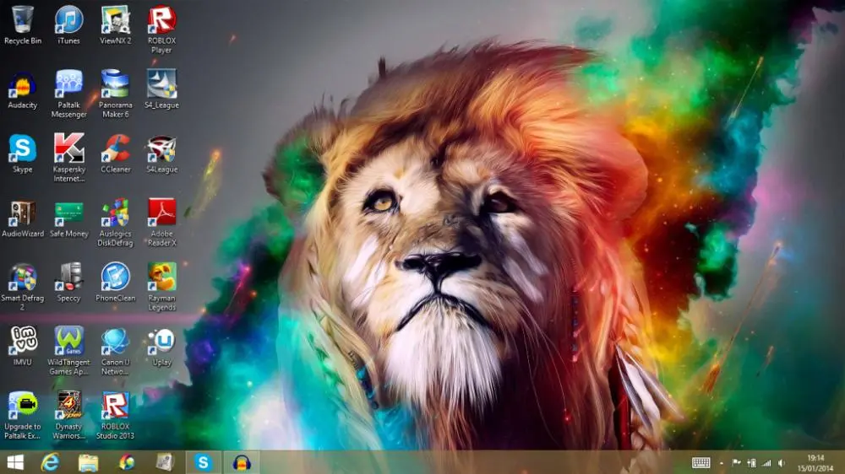The height and width of the screenshot is (474, 845).
Task: Switch to Audacity in the taskbar
Action: (242, 463)
